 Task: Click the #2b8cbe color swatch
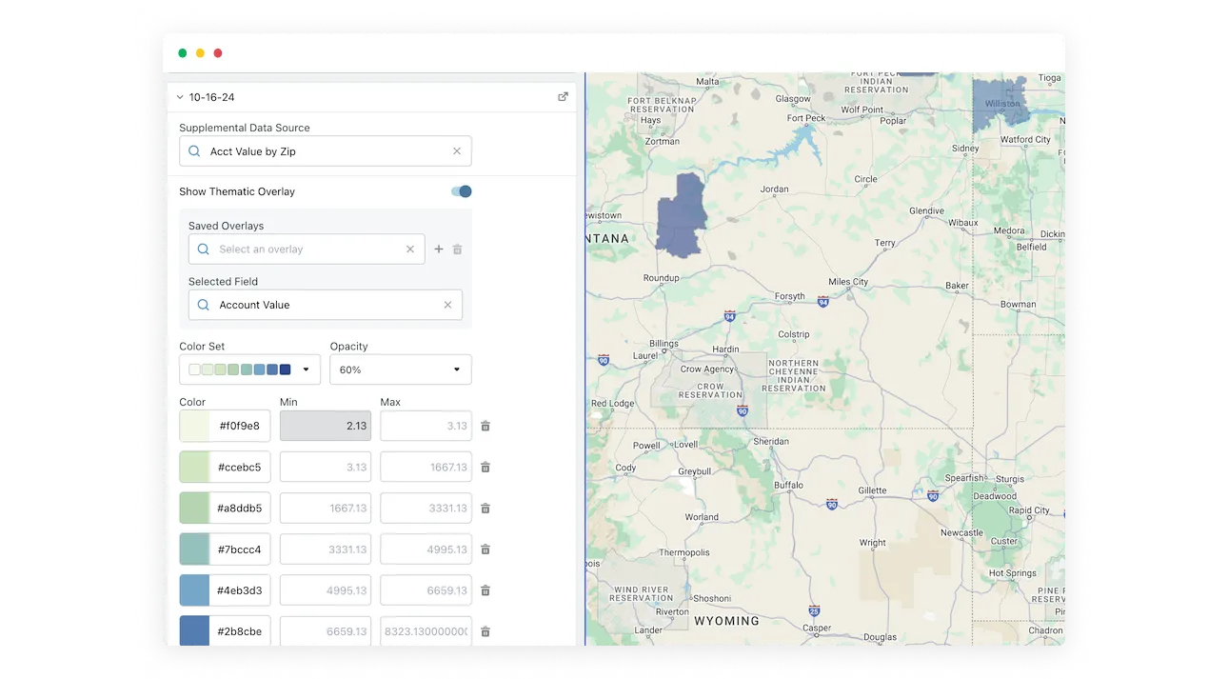pos(195,630)
